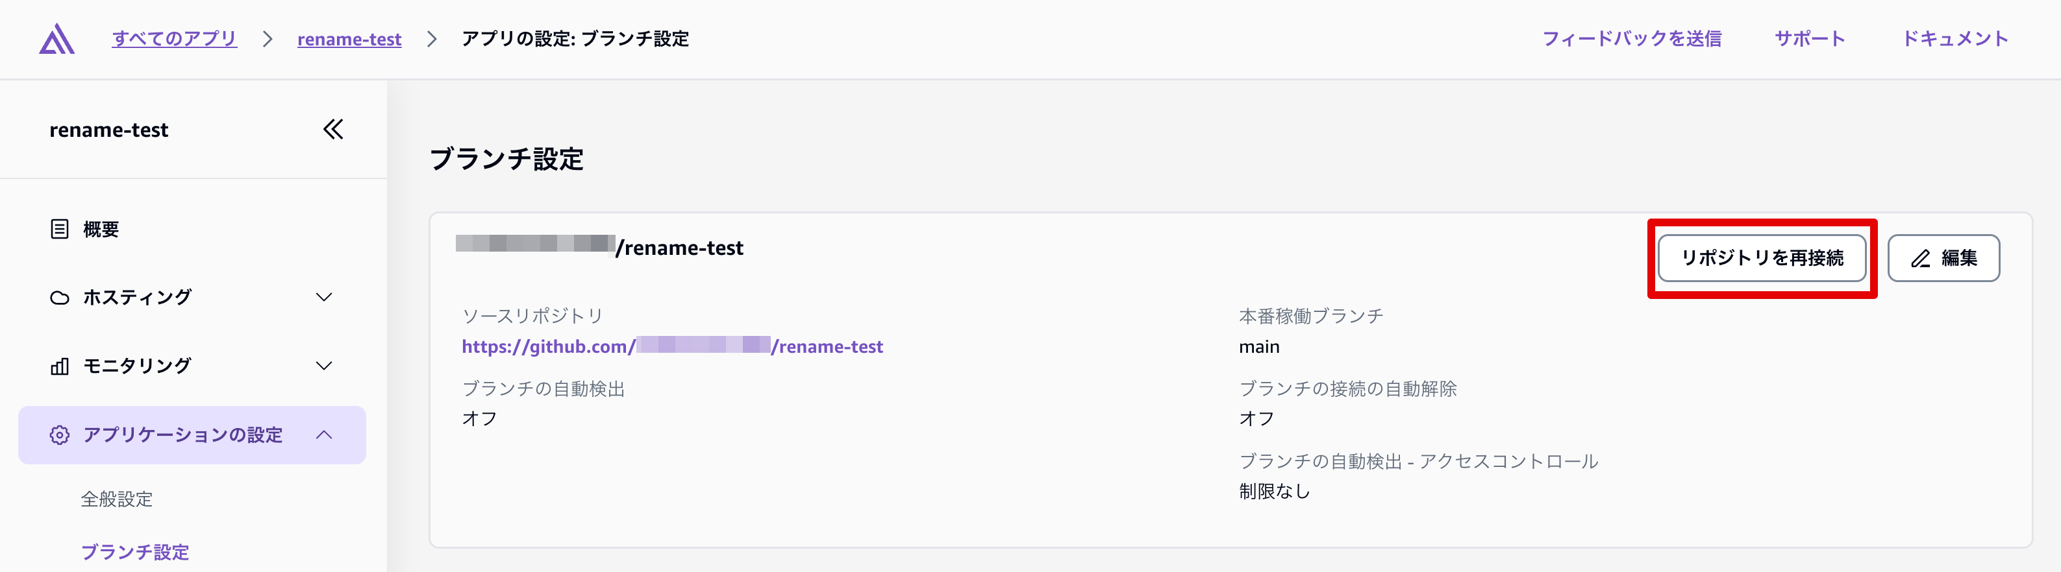Click the アプリケーションの設定 gear icon
2061x572 pixels.
(60, 435)
